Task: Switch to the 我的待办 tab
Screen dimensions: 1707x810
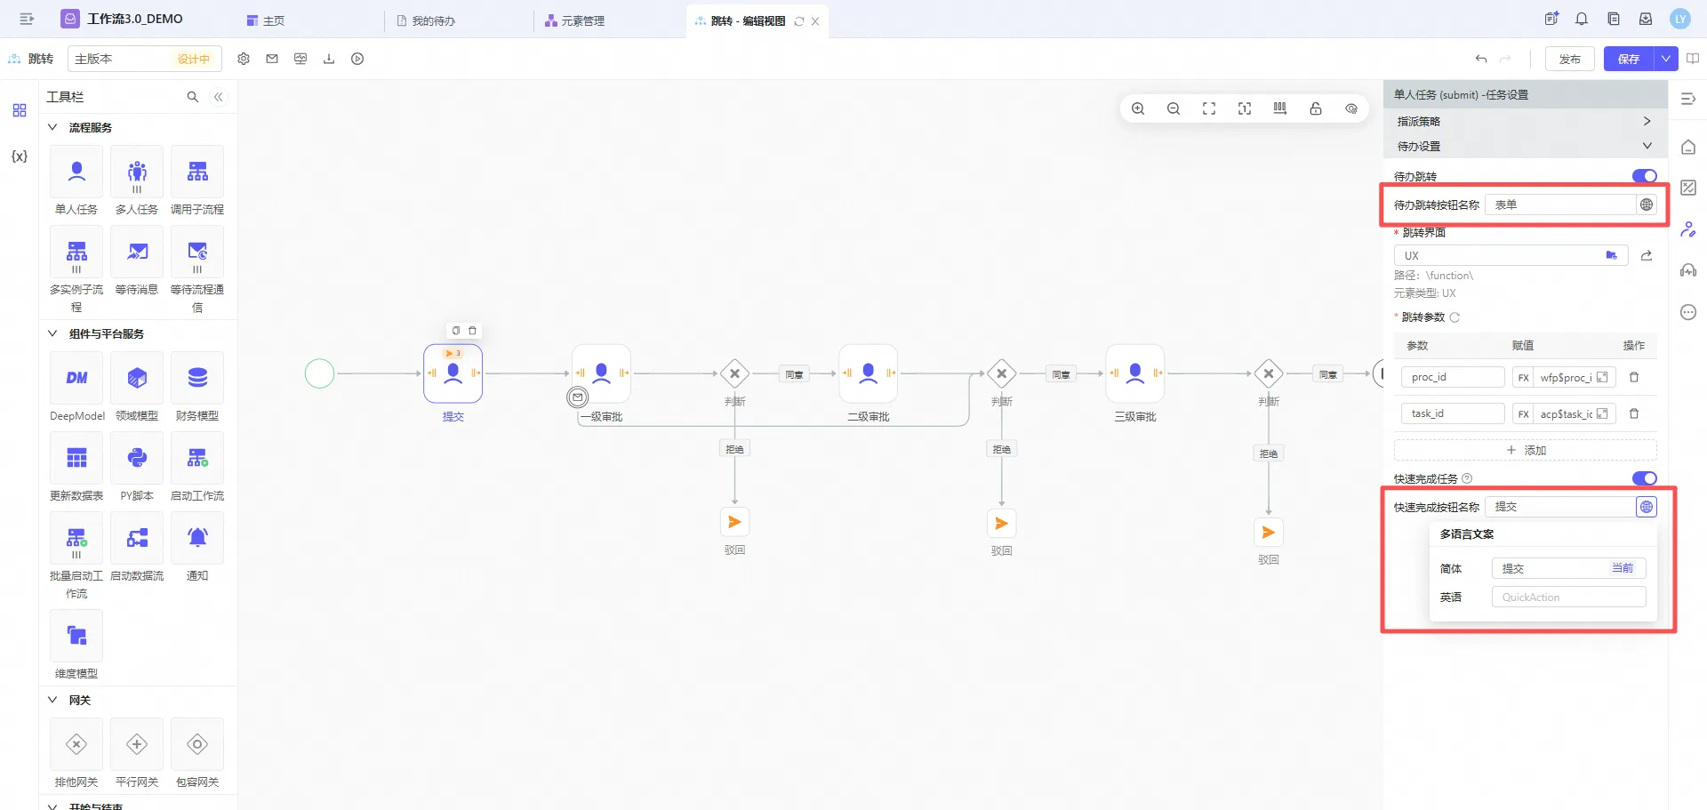Action: tap(432, 20)
